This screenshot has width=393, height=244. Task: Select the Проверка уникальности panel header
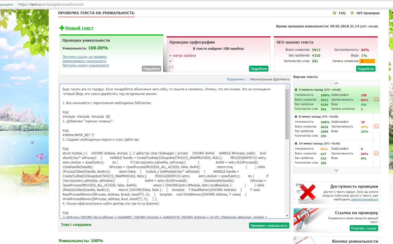86,40
